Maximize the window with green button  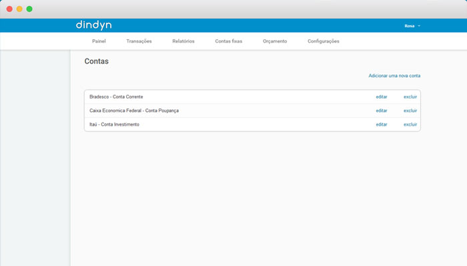coord(29,9)
